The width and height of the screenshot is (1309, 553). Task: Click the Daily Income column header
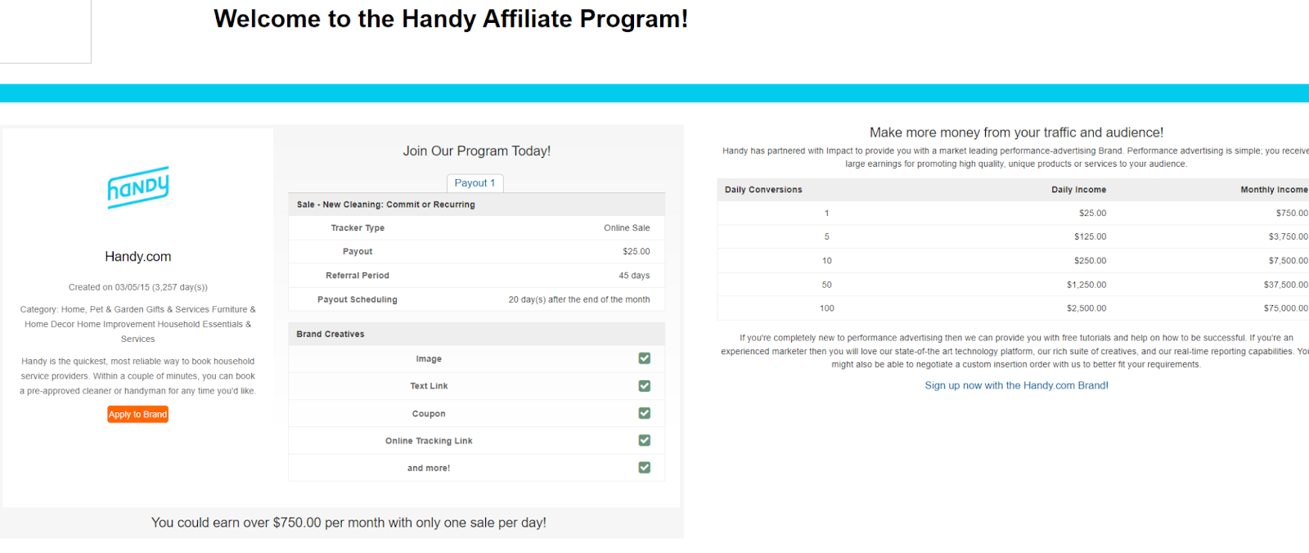click(x=1078, y=190)
